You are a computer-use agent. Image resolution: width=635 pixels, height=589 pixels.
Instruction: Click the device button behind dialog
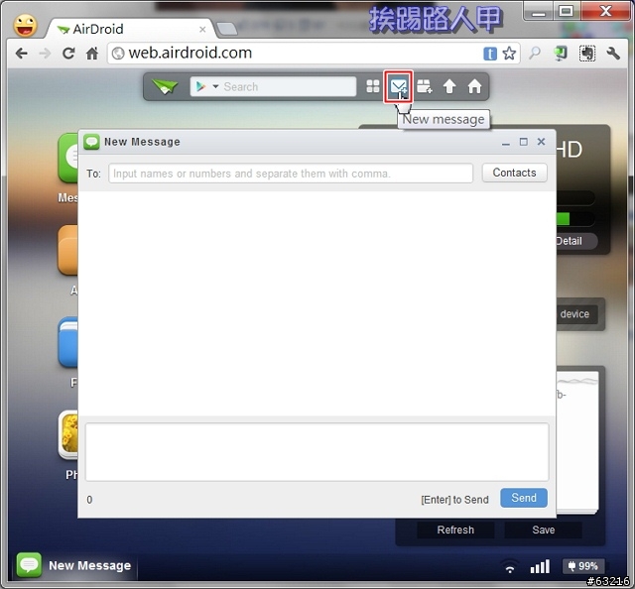576,314
